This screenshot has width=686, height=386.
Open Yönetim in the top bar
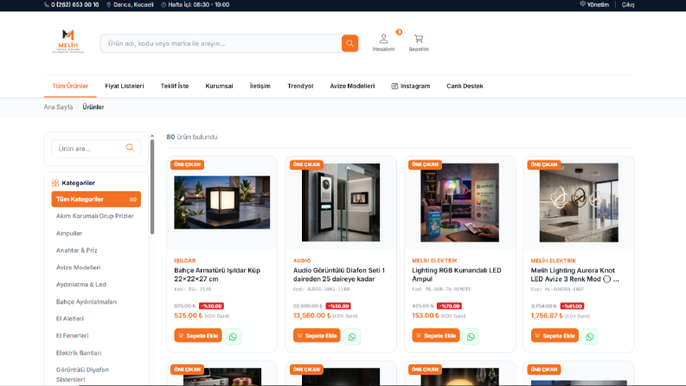(x=594, y=5)
